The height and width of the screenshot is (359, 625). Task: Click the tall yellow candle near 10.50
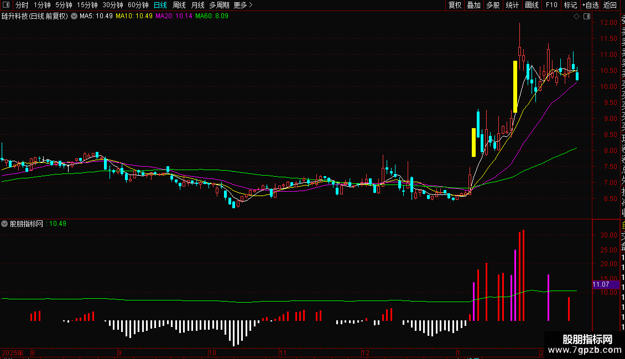pos(515,87)
